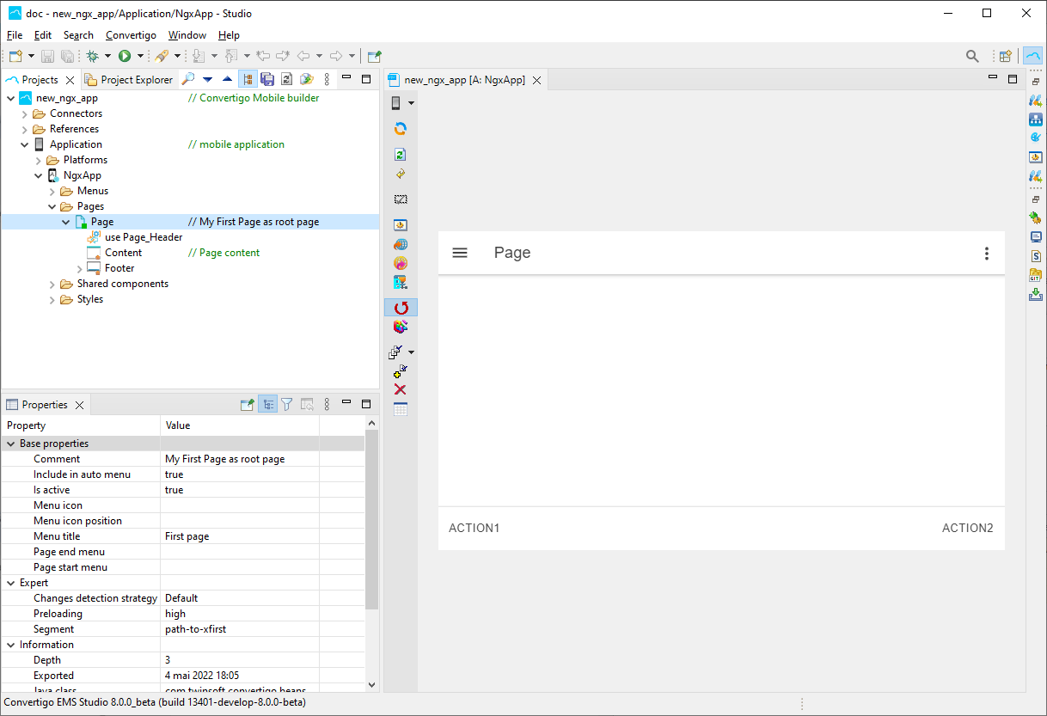Toggle Show Categories in Properties toolbar
The image size is (1047, 716).
[267, 405]
